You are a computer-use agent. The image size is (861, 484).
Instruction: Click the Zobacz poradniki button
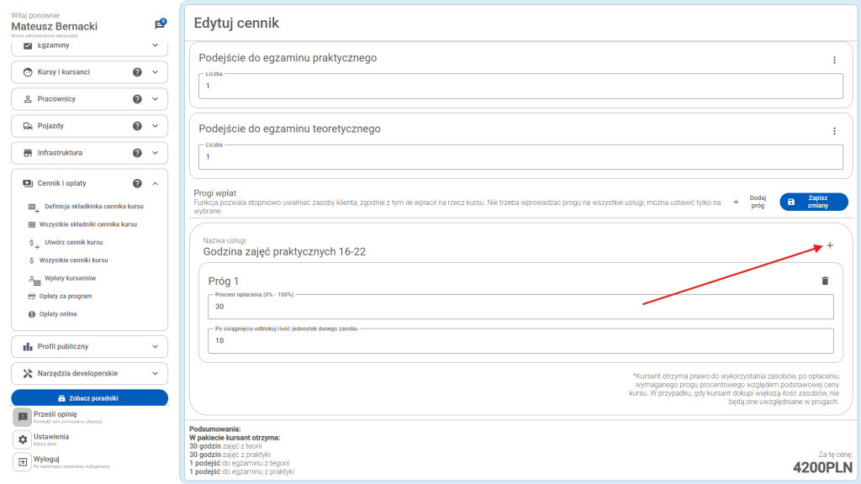(89, 397)
